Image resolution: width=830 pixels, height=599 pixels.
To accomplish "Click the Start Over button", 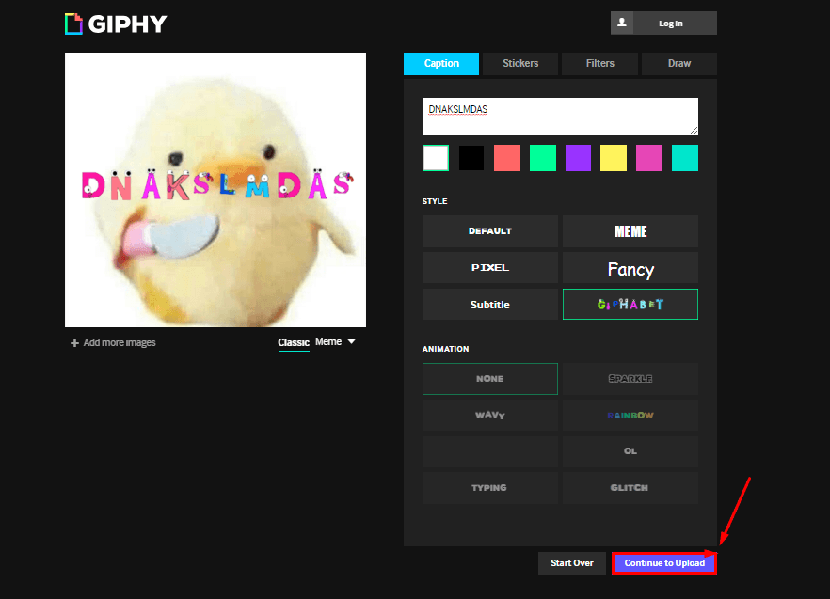I will pos(572,563).
